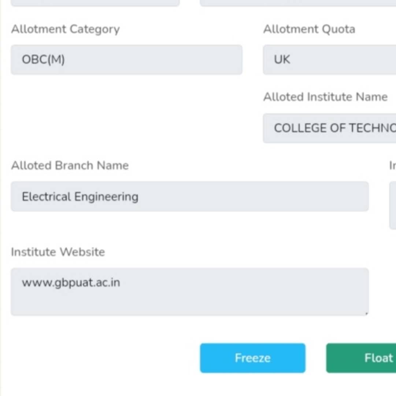The image size is (396, 396).
Task: Click the Institute Website label
Action: [58, 252]
